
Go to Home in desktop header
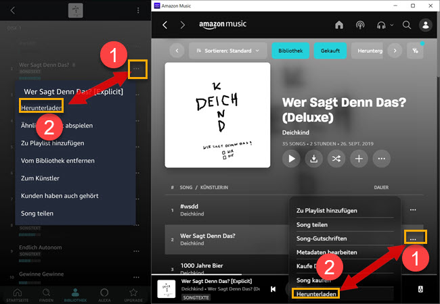[339, 25]
